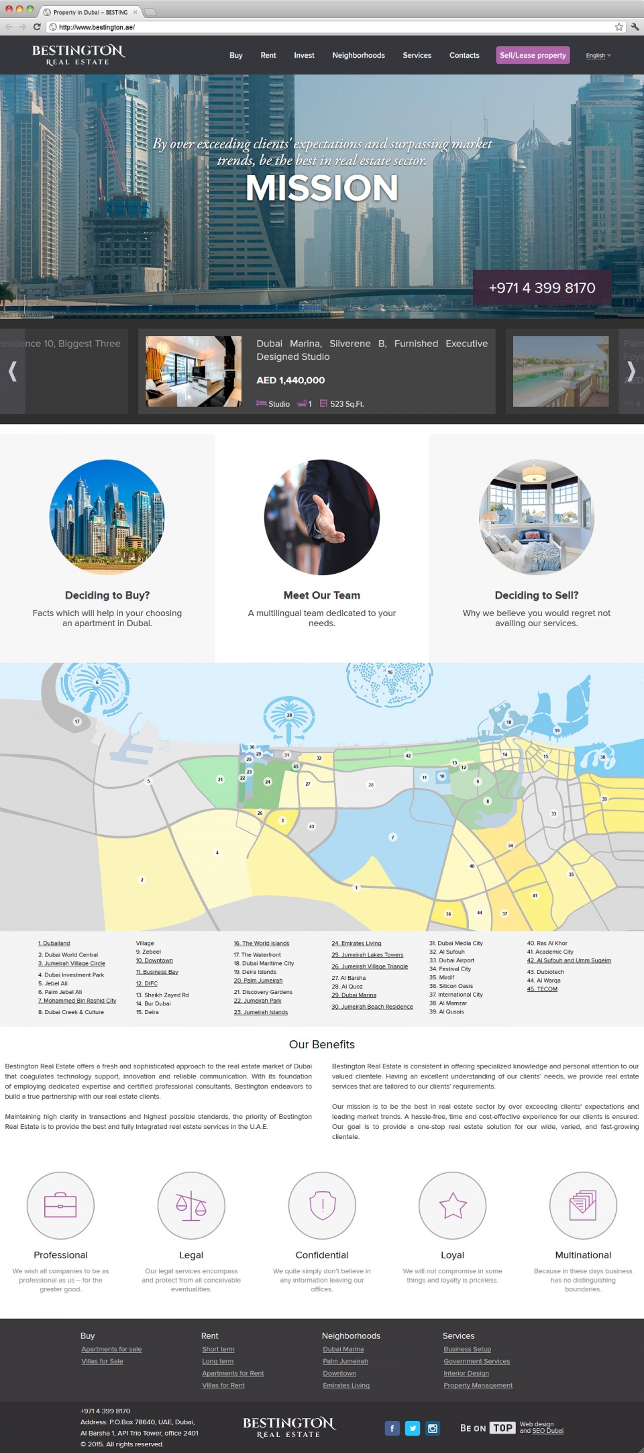Open the footer 'Interior Design' link
Screen dimensions: 644x1453
466,1373
